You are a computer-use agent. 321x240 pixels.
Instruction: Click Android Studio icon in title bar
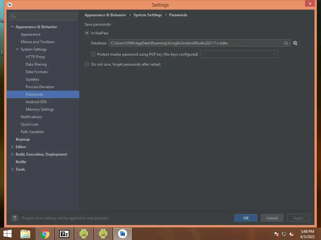[10, 4]
